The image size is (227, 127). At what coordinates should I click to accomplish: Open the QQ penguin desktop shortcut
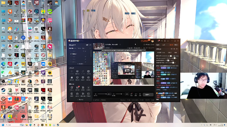10,47
